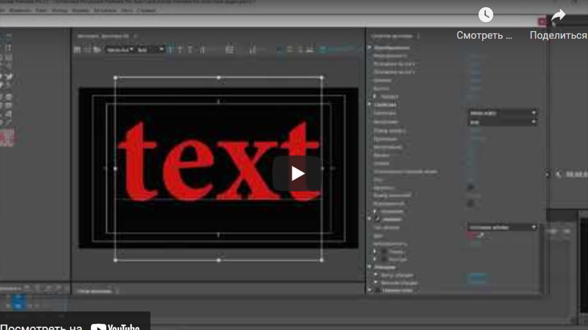Collapse the Transform section triangle
This screenshot has width=588, height=330.
pyautogui.click(x=370, y=48)
